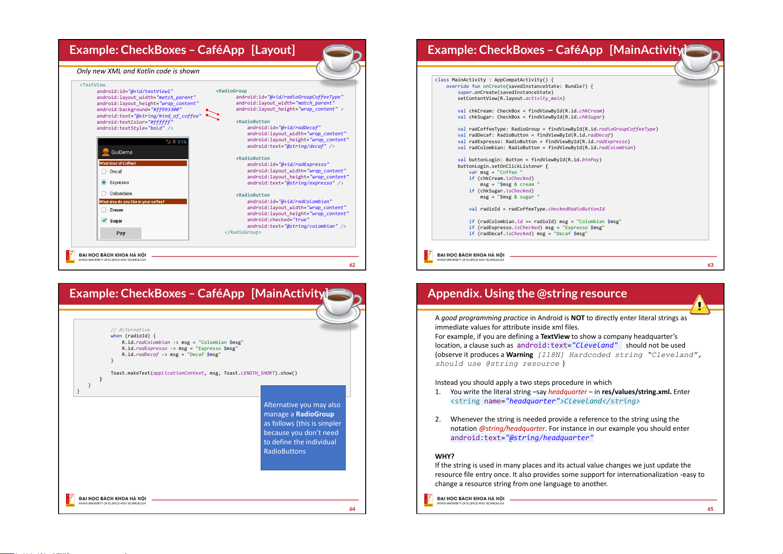Select the Expresso radio button
Viewport: 783px width, 554px height.
pyautogui.click(x=104, y=182)
